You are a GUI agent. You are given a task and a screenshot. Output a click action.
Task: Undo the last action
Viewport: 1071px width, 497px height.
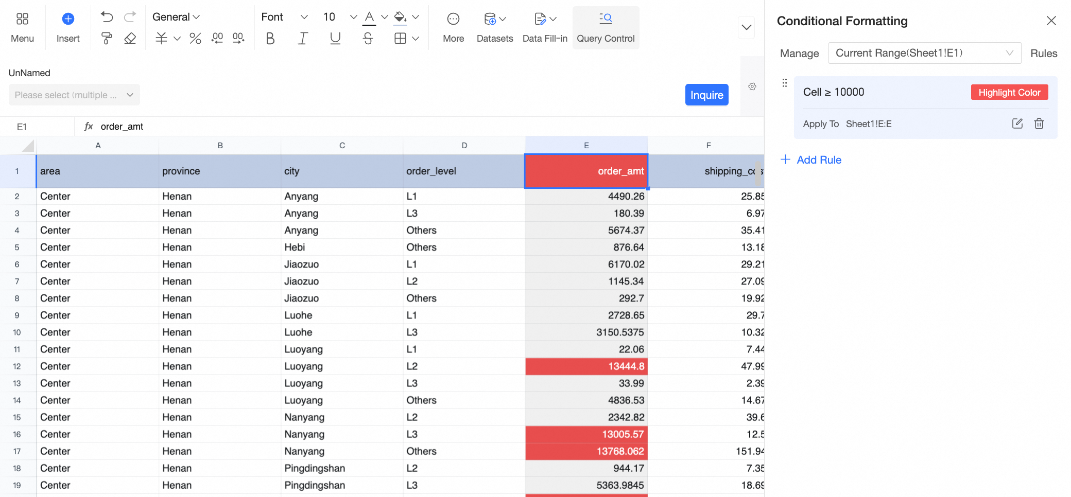point(107,17)
